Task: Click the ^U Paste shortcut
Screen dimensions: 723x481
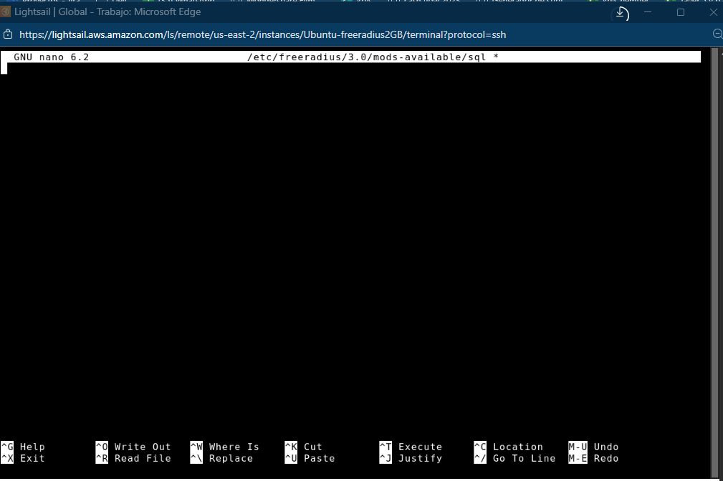Action: pos(310,458)
